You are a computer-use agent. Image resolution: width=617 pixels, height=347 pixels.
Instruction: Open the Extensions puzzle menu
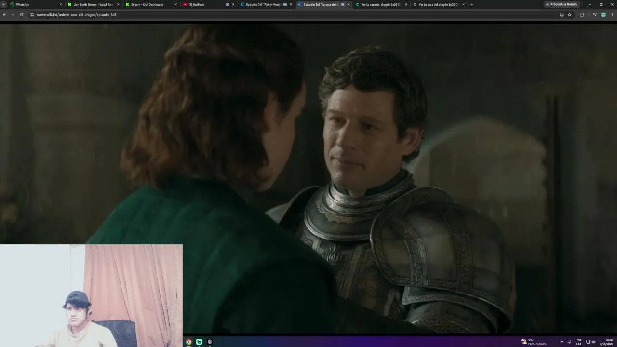(582, 15)
